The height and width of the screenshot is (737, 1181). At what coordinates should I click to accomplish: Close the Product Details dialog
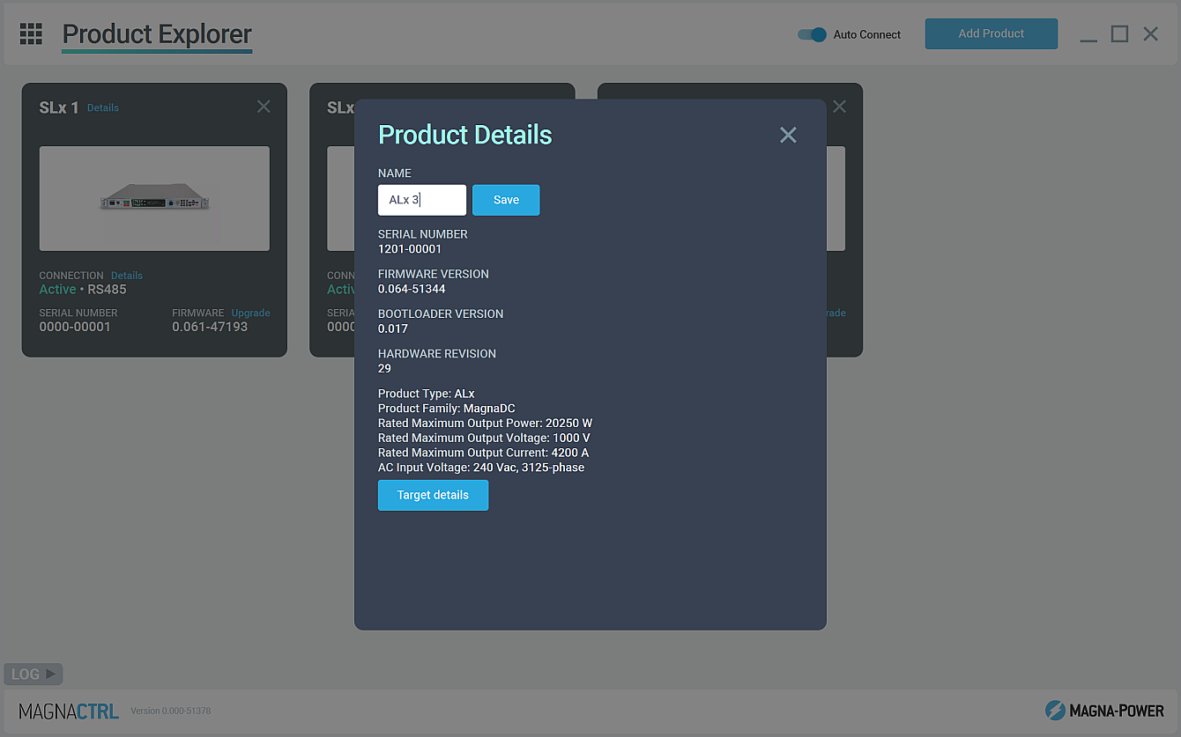pyautogui.click(x=788, y=135)
